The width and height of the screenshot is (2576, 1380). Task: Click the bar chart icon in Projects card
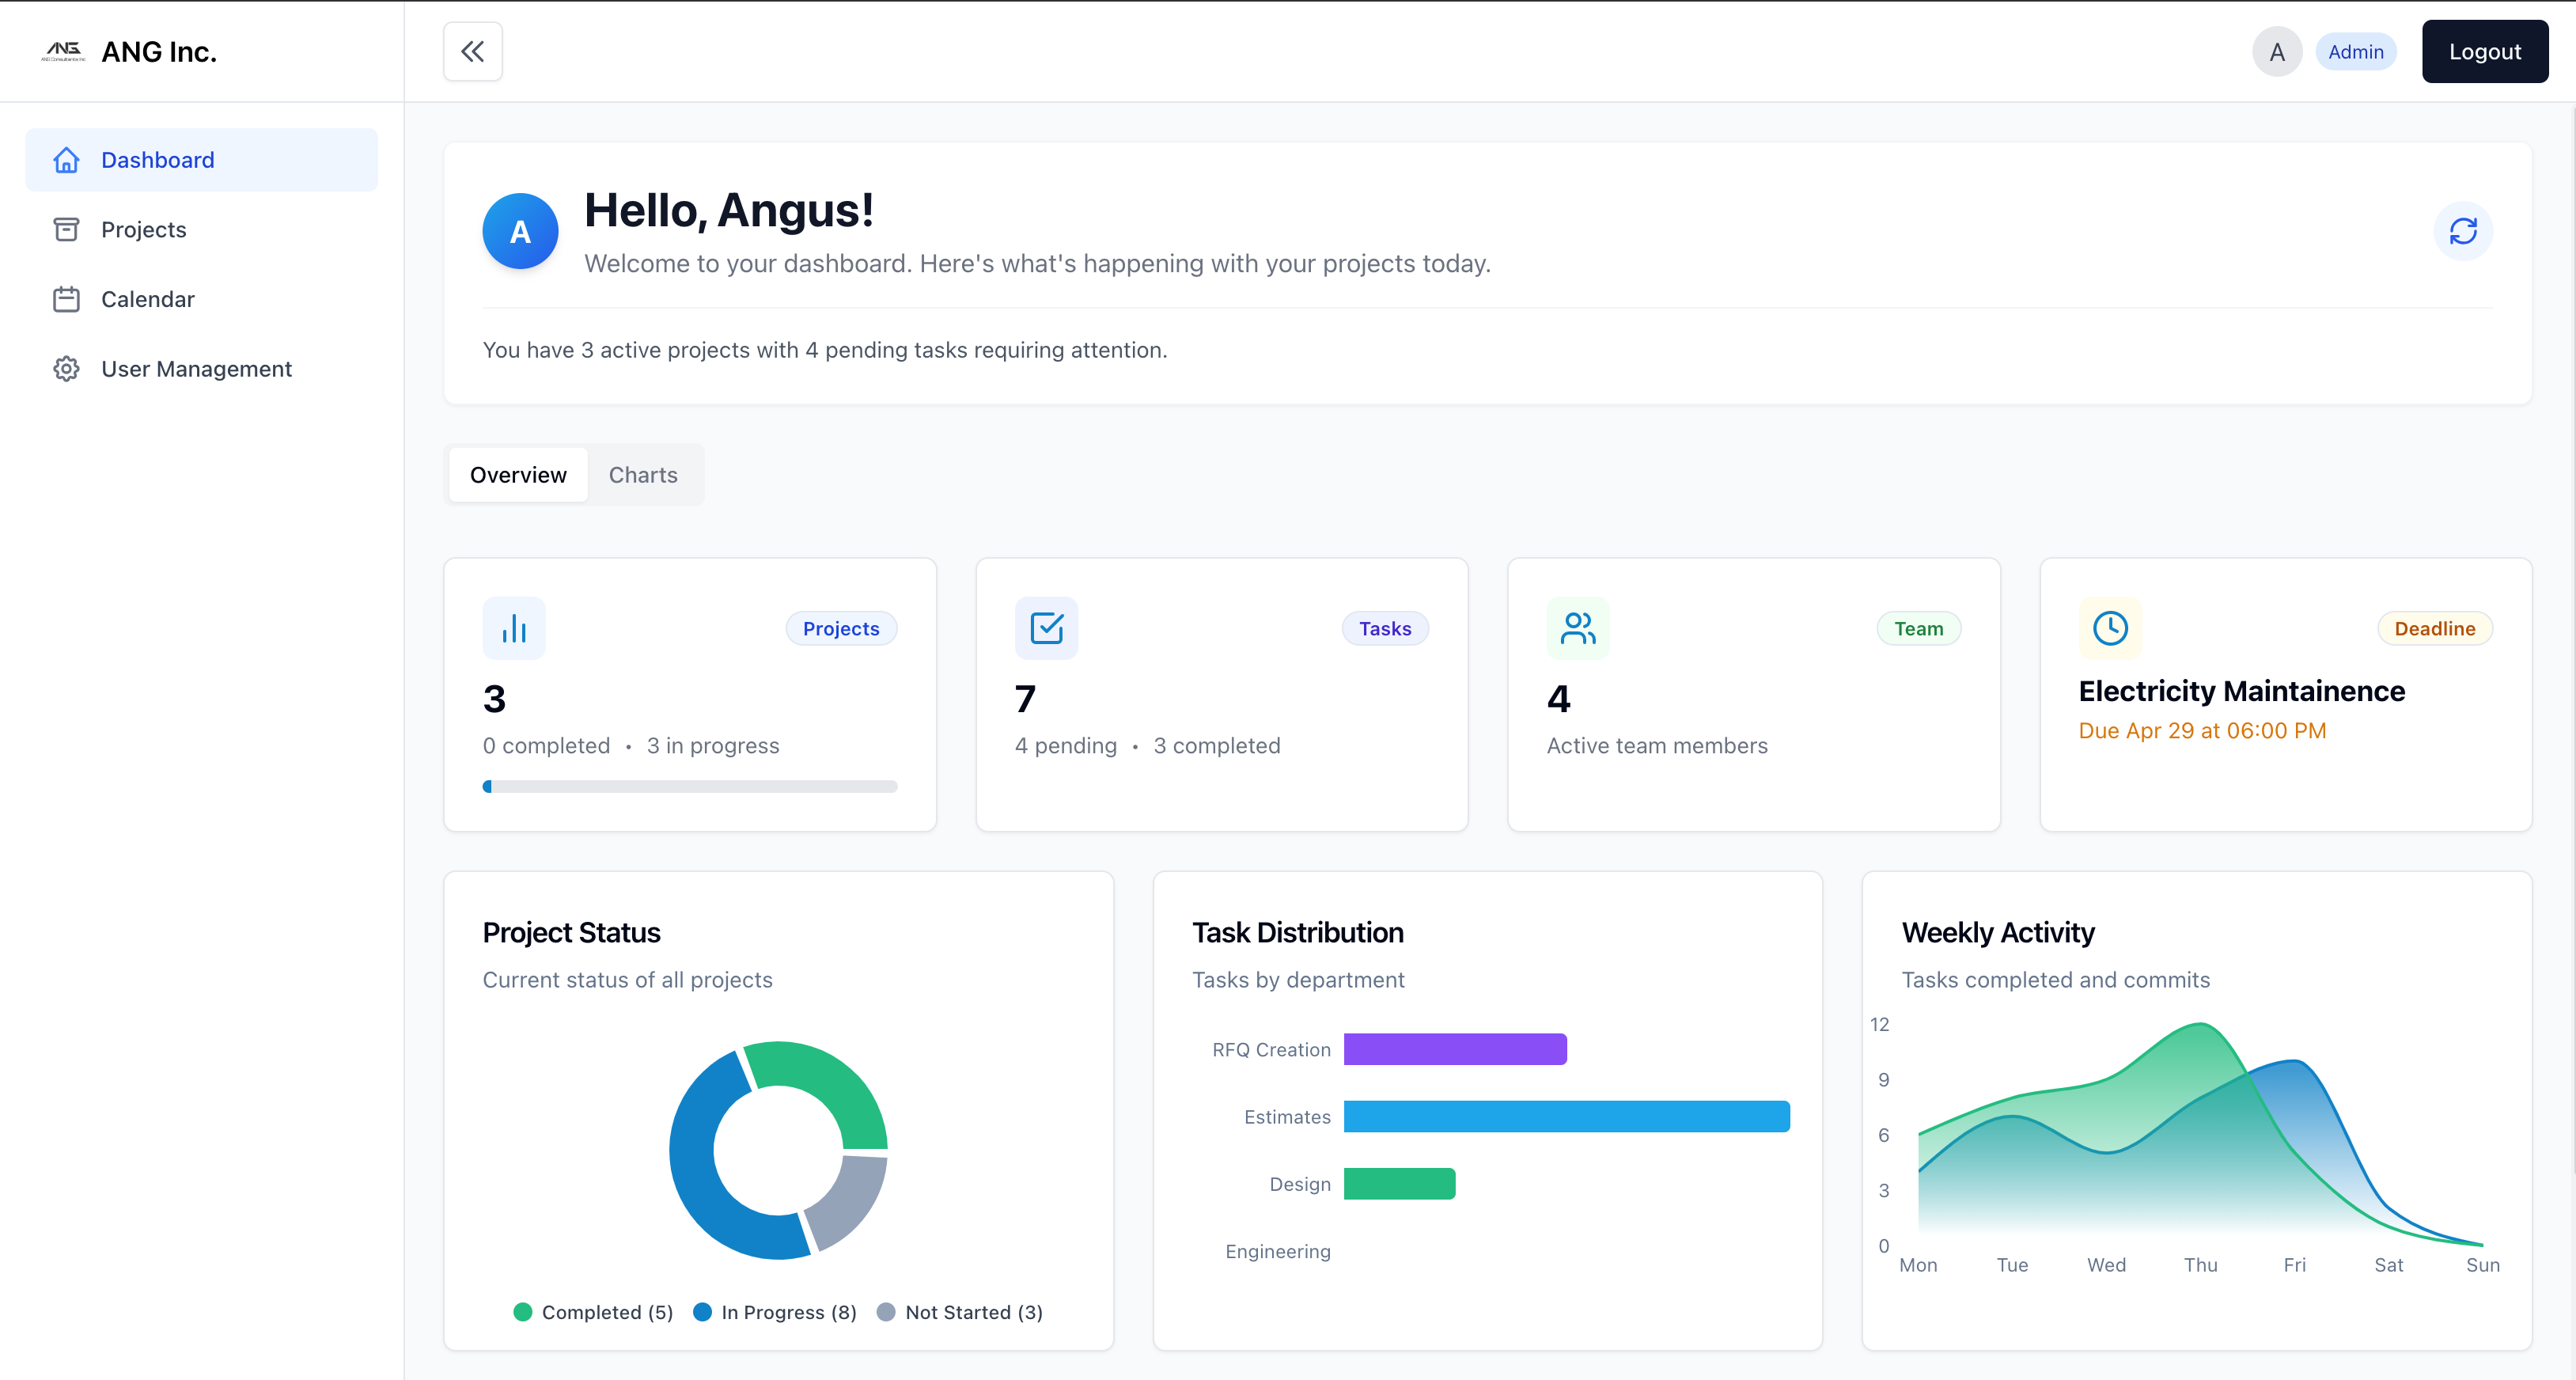coord(514,628)
